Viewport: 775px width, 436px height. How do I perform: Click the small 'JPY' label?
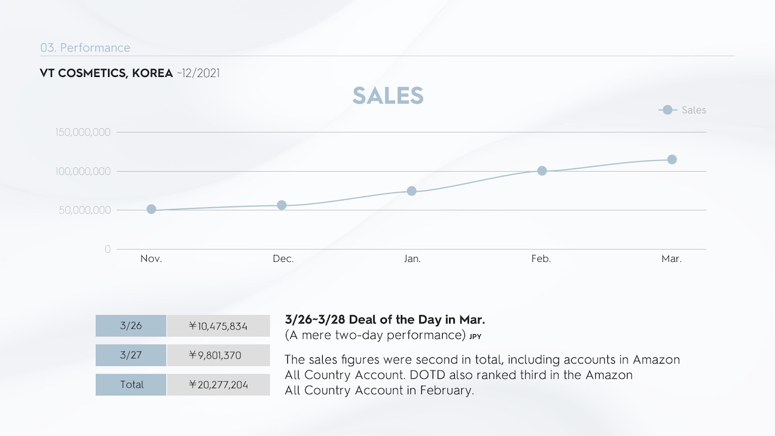pos(475,337)
